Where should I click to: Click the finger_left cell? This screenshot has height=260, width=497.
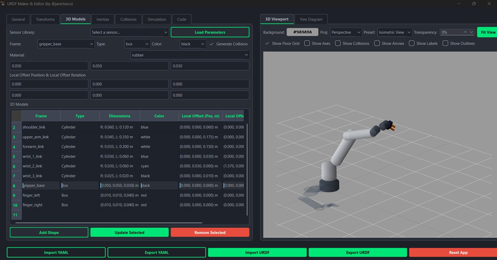point(41,195)
